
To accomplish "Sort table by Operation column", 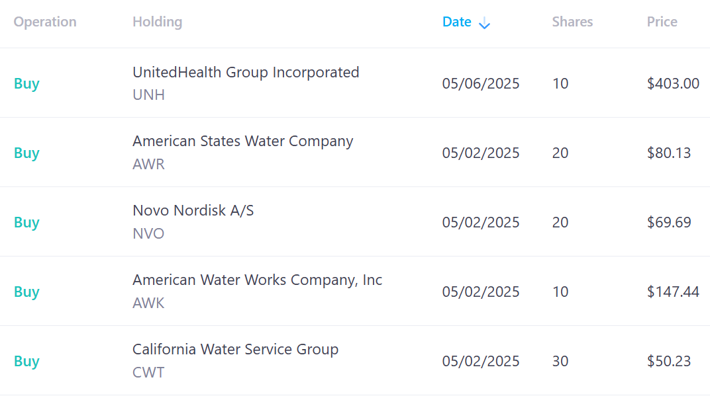I will tap(45, 22).
